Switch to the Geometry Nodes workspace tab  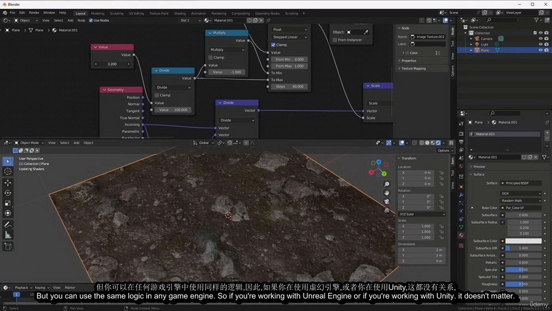click(267, 13)
